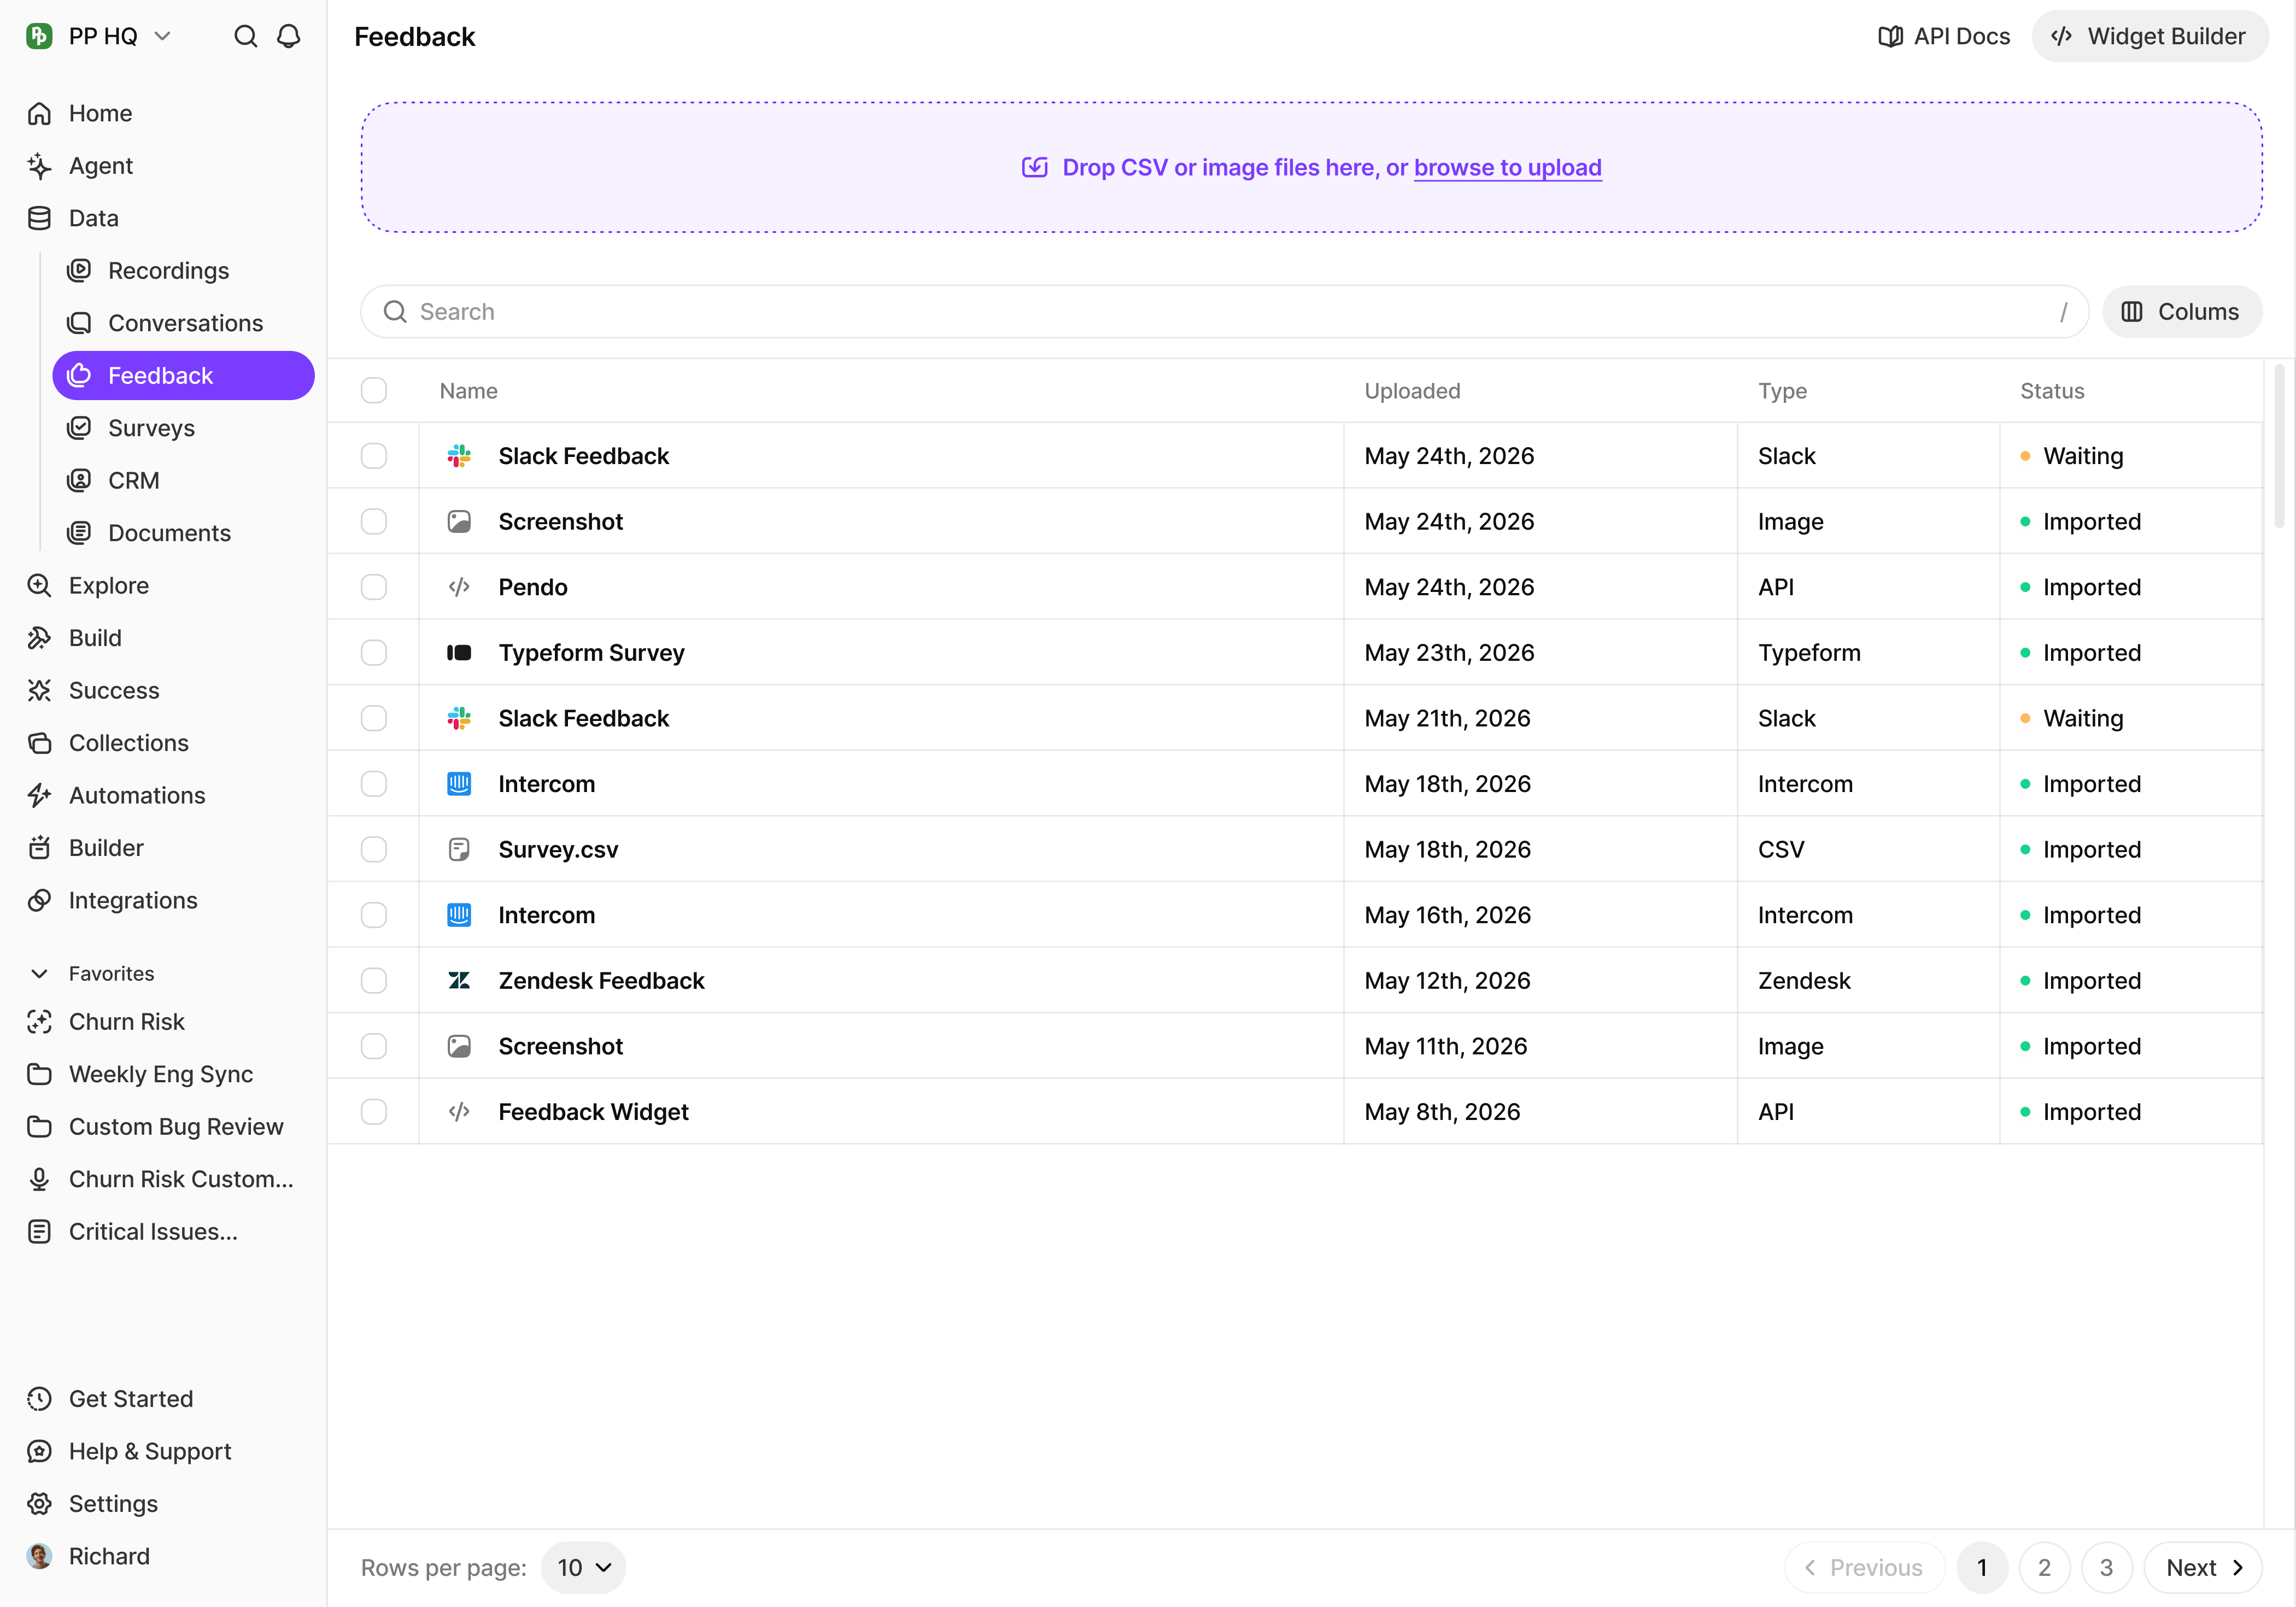Click Richard's avatar picture

click(x=39, y=1557)
